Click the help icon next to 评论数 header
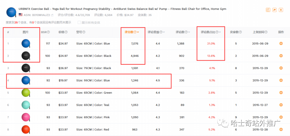290x136 pixels. (186, 32)
